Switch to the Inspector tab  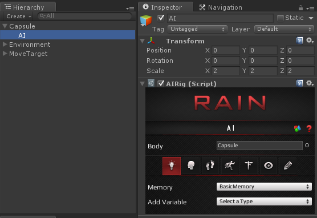(166, 7)
